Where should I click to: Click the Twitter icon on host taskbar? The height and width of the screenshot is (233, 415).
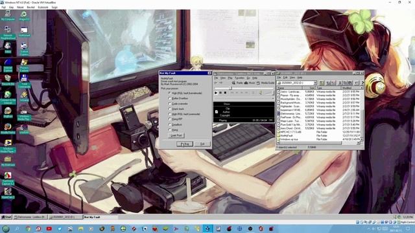pyautogui.click(x=60, y=228)
